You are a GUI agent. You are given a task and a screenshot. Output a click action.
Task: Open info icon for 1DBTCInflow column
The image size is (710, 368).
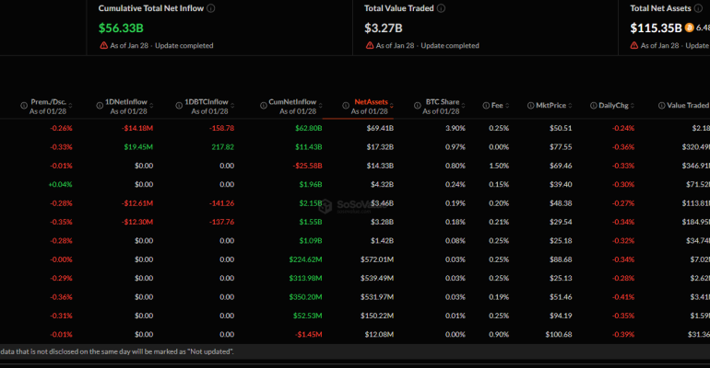(179, 106)
